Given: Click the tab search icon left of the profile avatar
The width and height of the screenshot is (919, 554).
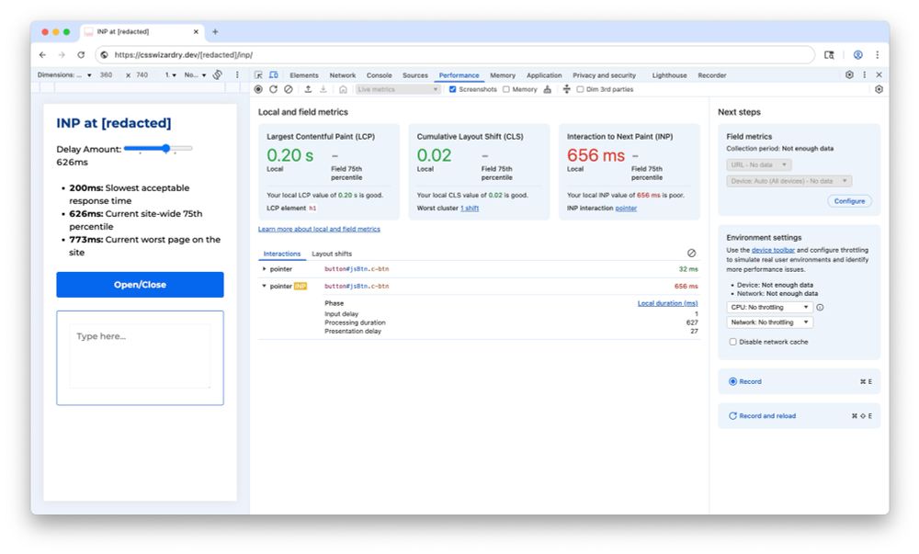Looking at the screenshot, I should point(829,54).
